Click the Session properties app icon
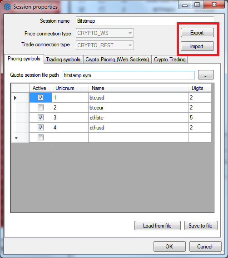Screen dimensions: 228x258 pos(7,7)
